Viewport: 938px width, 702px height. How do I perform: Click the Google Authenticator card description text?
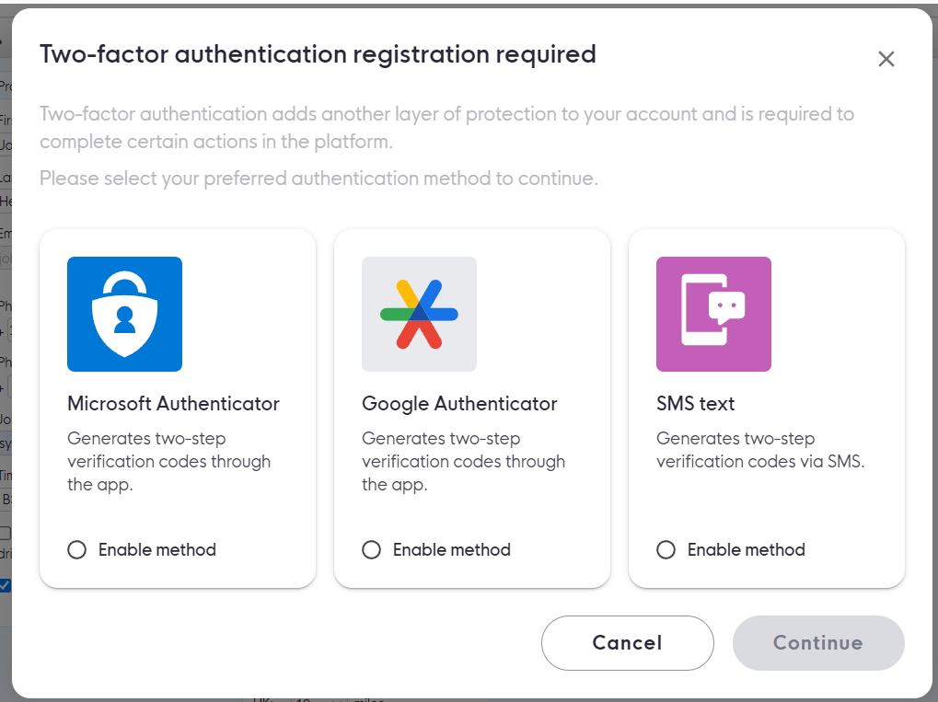(x=464, y=462)
